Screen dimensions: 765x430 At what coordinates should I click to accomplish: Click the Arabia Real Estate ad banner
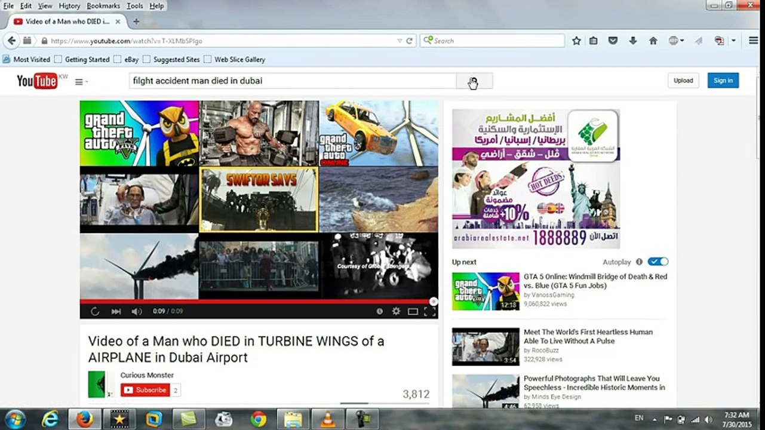536,179
